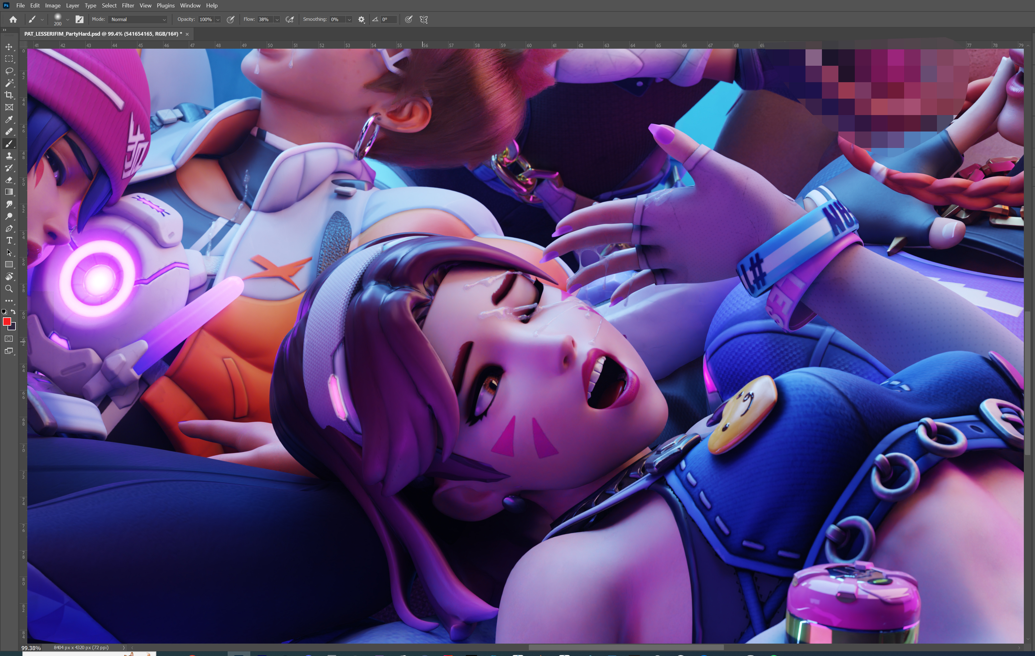The height and width of the screenshot is (656, 1035).
Task: Reset to default foreground and background colors
Action: tap(4, 312)
